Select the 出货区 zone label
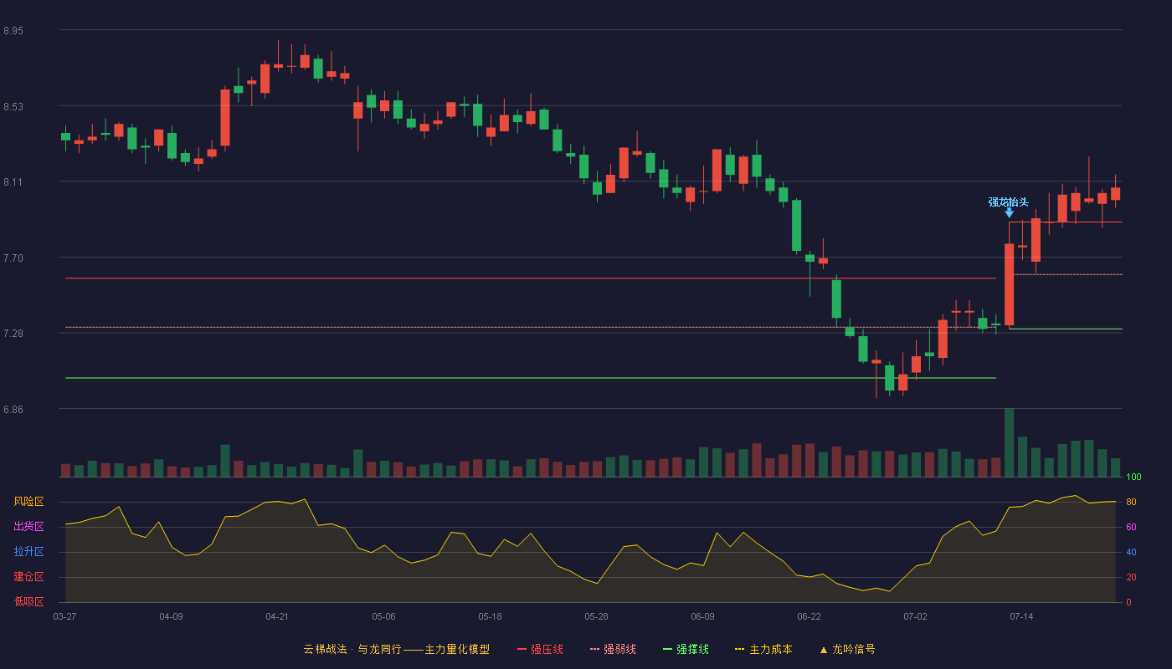 (28, 527)
